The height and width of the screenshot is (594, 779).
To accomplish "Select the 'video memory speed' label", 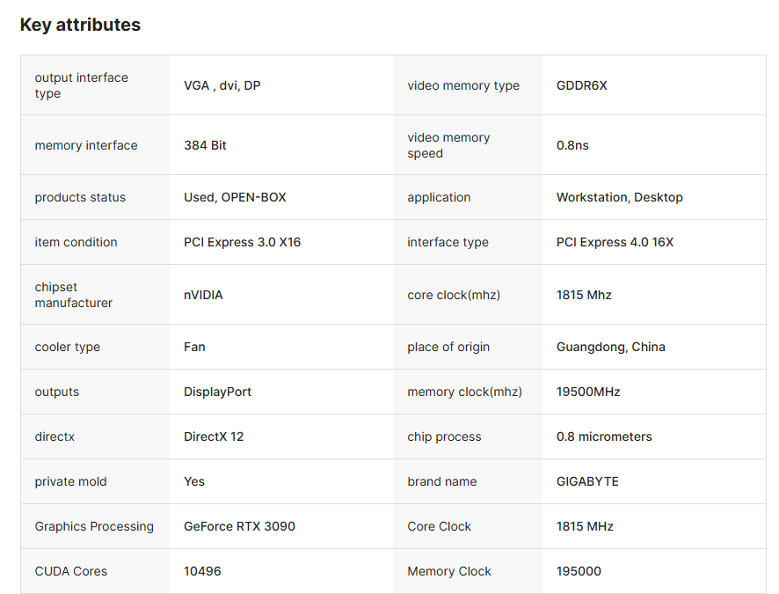I will [448, 145].
